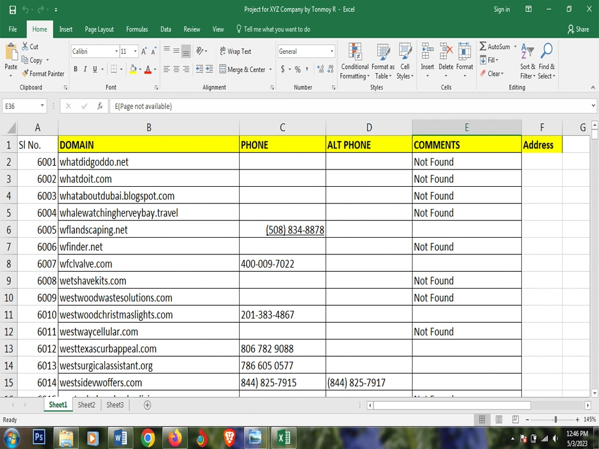Click the Increase Decimal icon
The width and height of the screenshot is (599, 449).
click(320, 69)
